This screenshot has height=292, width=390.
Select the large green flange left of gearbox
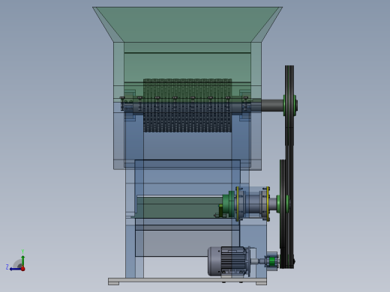229,204
